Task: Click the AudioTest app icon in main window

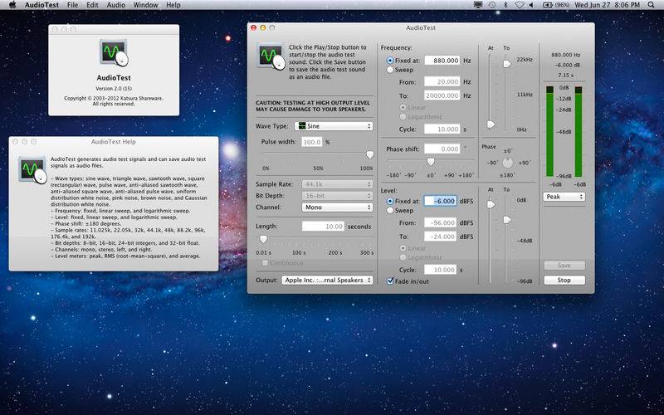Action: click(271, 56)
